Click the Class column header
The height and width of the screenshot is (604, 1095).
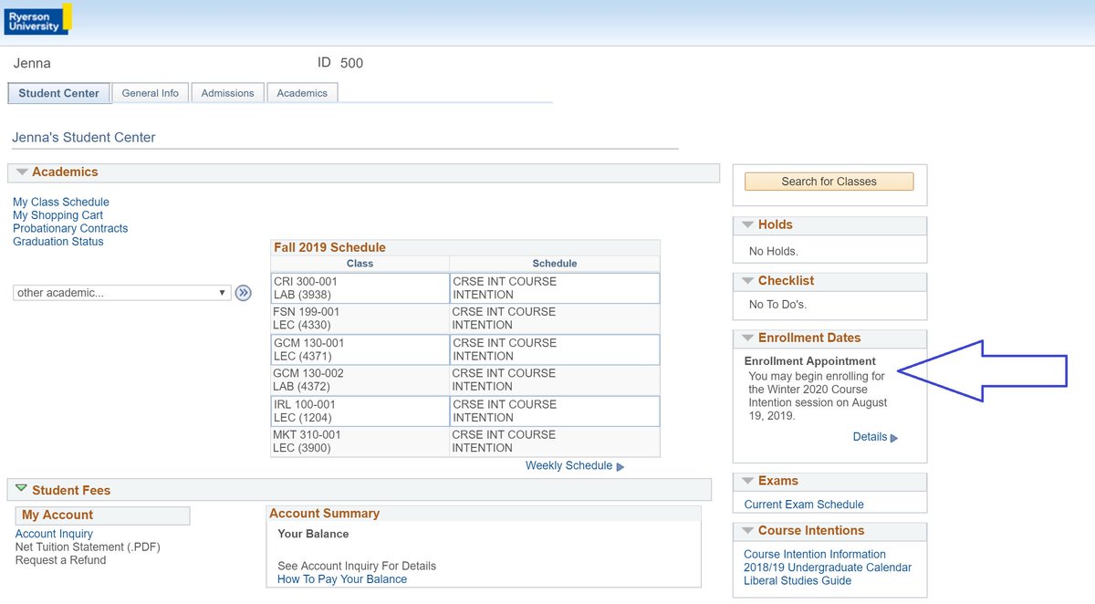coord(360,264)
